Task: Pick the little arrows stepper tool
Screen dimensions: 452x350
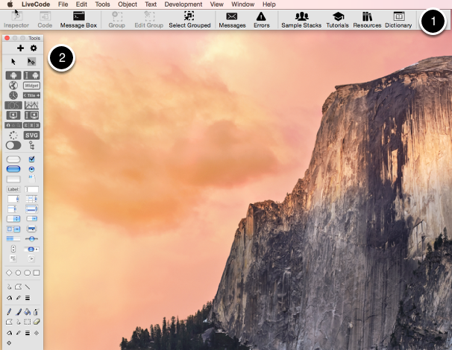Action: pyautogui.click(x=13, y=249)
